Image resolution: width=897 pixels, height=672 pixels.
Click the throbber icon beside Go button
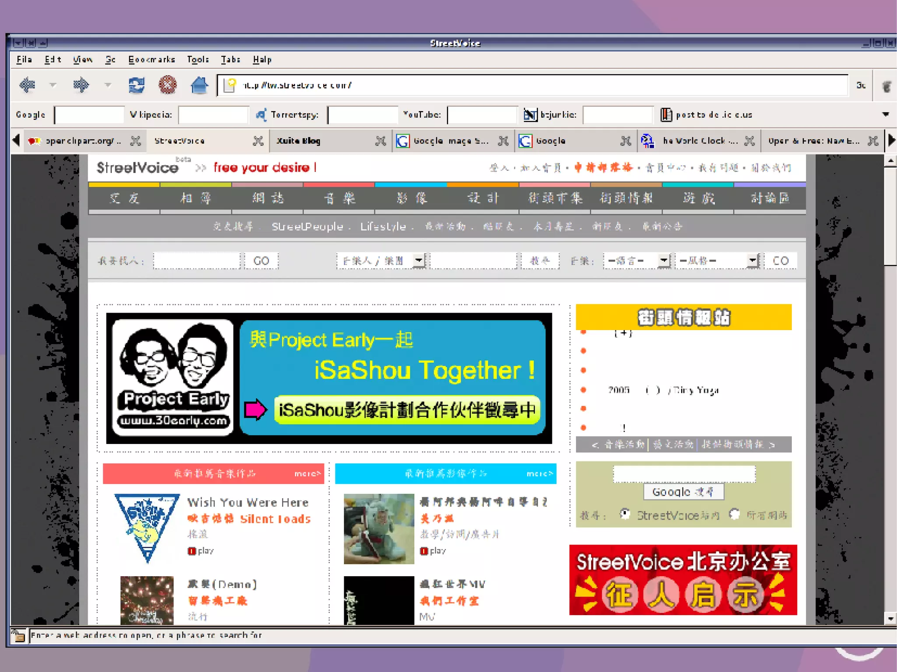[886, 86]
